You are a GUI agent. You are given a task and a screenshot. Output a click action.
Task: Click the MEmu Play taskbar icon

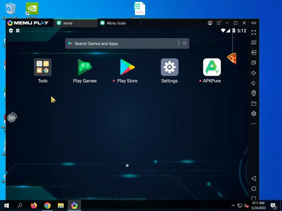74,206
